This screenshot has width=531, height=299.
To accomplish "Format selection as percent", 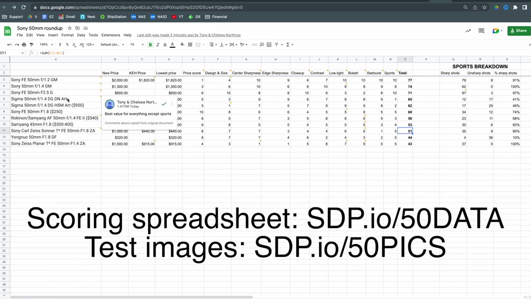I will [x=67, y=45].
